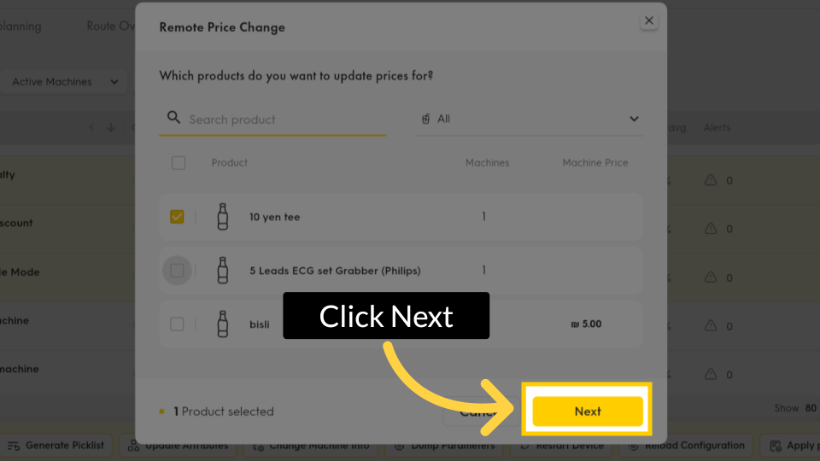Click the 5 Leads ECG bottle icon
Image resolution: width=820 pixels, height=461 pixels.
click(x=223, y=271)
